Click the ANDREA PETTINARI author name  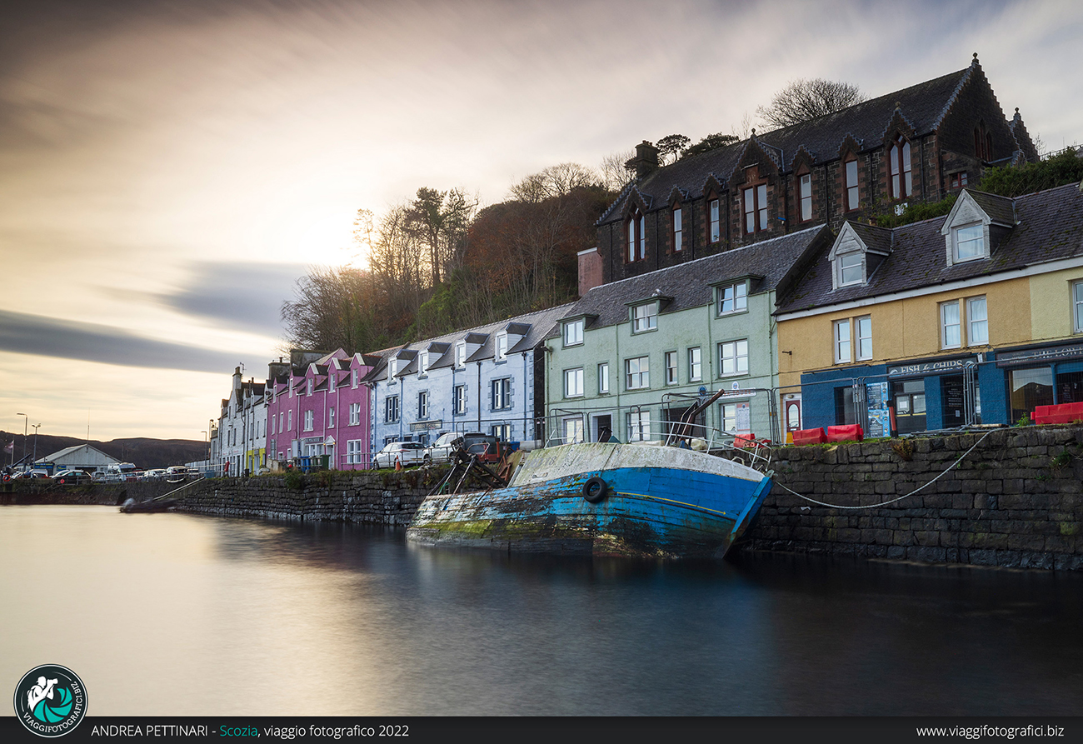tap(149, 731)
